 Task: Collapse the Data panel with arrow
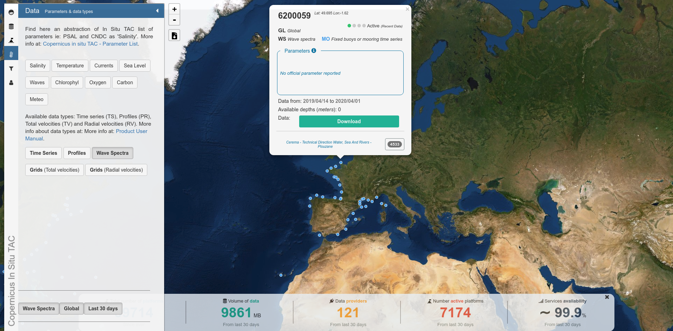point(157,11)
